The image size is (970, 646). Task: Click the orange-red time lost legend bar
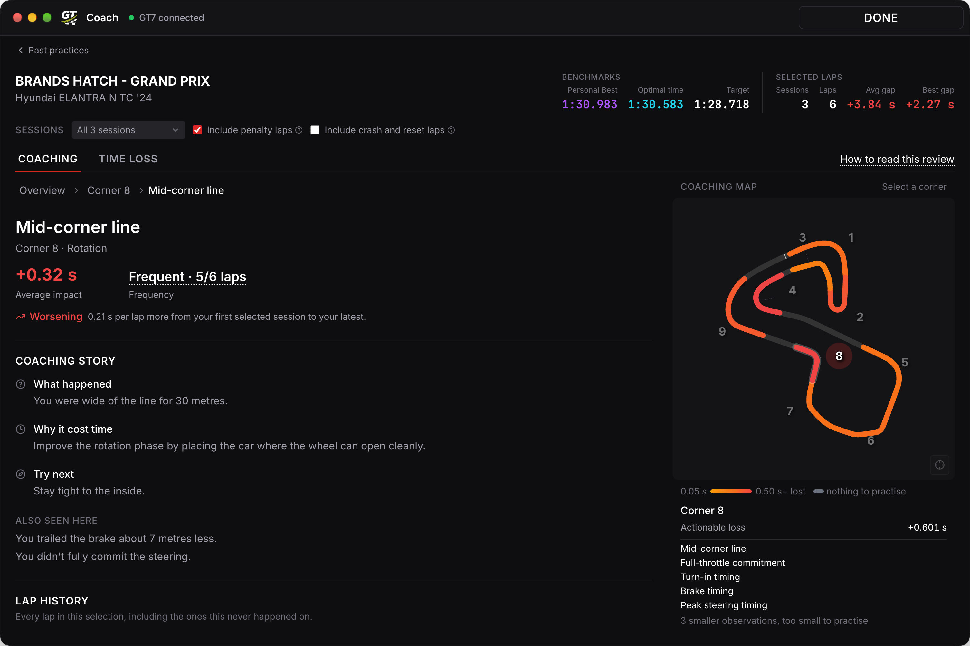click(731, 491)
